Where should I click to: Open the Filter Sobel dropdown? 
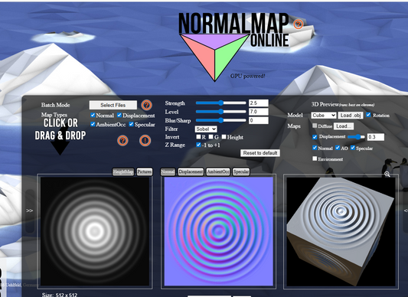coord(206,129)
